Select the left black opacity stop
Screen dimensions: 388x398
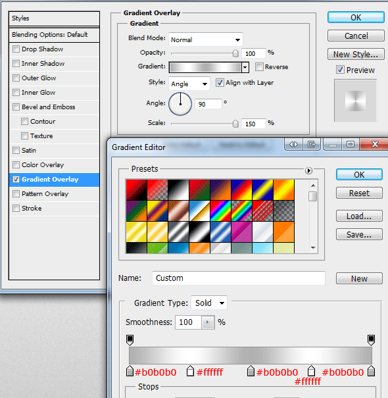(x=130, y=340)
